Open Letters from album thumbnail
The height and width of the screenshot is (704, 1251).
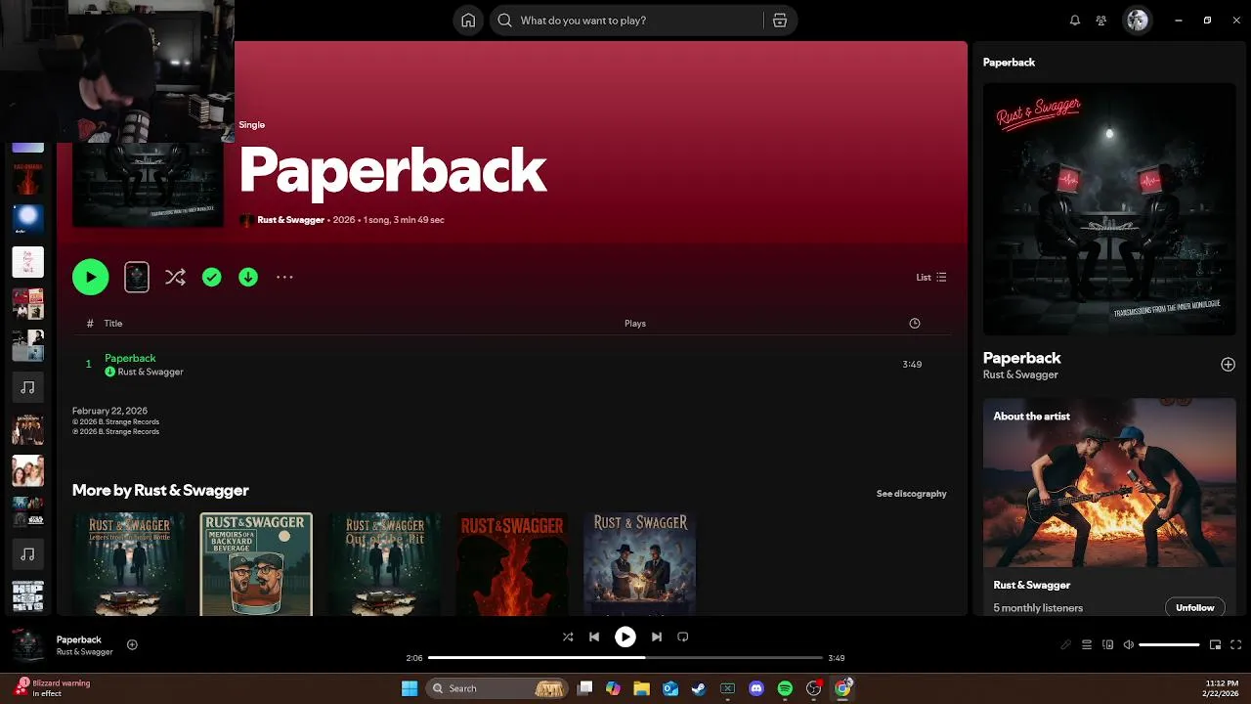tap(128, 564)
